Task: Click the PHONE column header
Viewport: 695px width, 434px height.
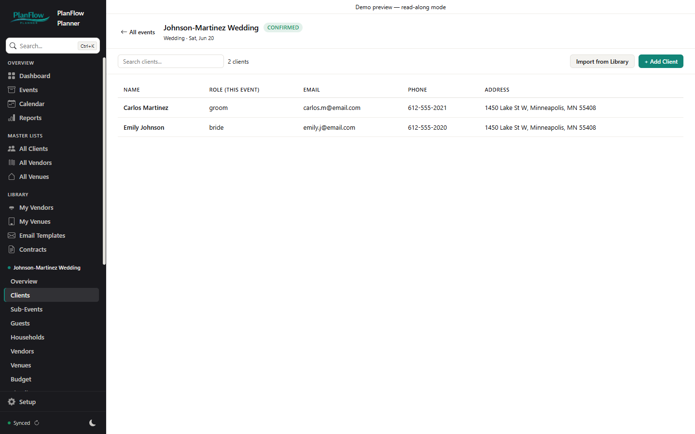Action: 417,90
